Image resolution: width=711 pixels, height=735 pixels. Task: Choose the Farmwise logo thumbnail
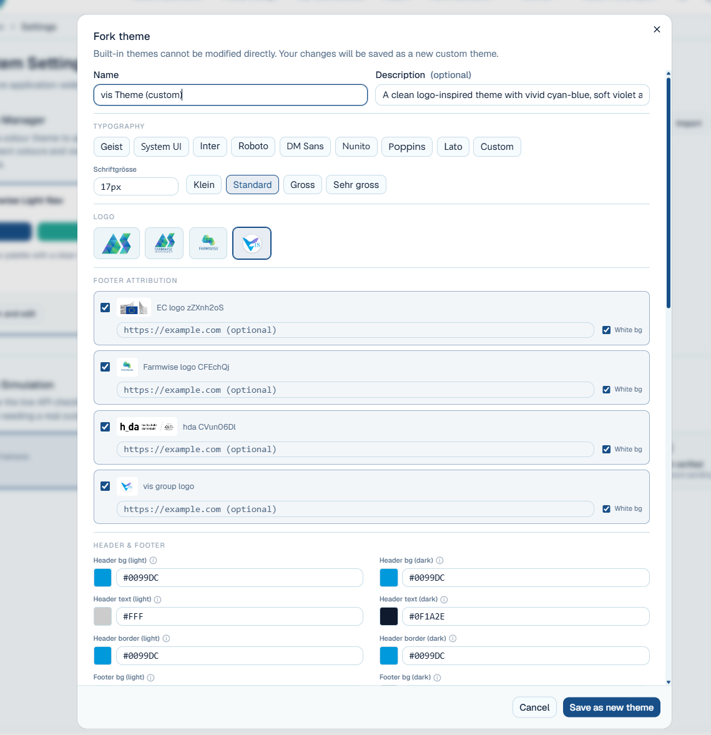[208, 244]
